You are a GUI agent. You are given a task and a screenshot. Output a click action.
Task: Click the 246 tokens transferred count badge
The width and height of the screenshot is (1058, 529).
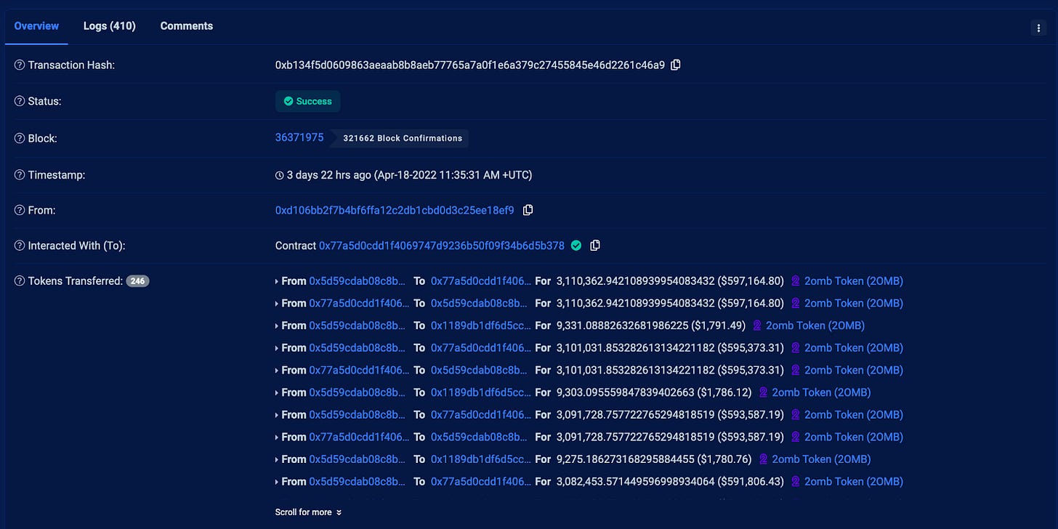pos(137,281)
